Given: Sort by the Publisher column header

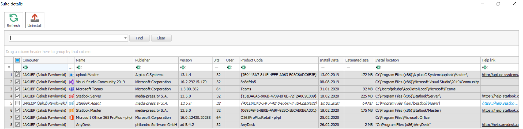Looking at the screenshot, I should [x=157, y=60].
